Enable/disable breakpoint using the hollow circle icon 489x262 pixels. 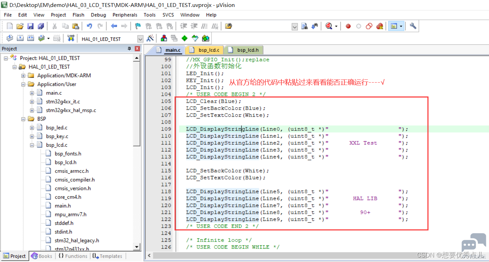coord(359,26)
